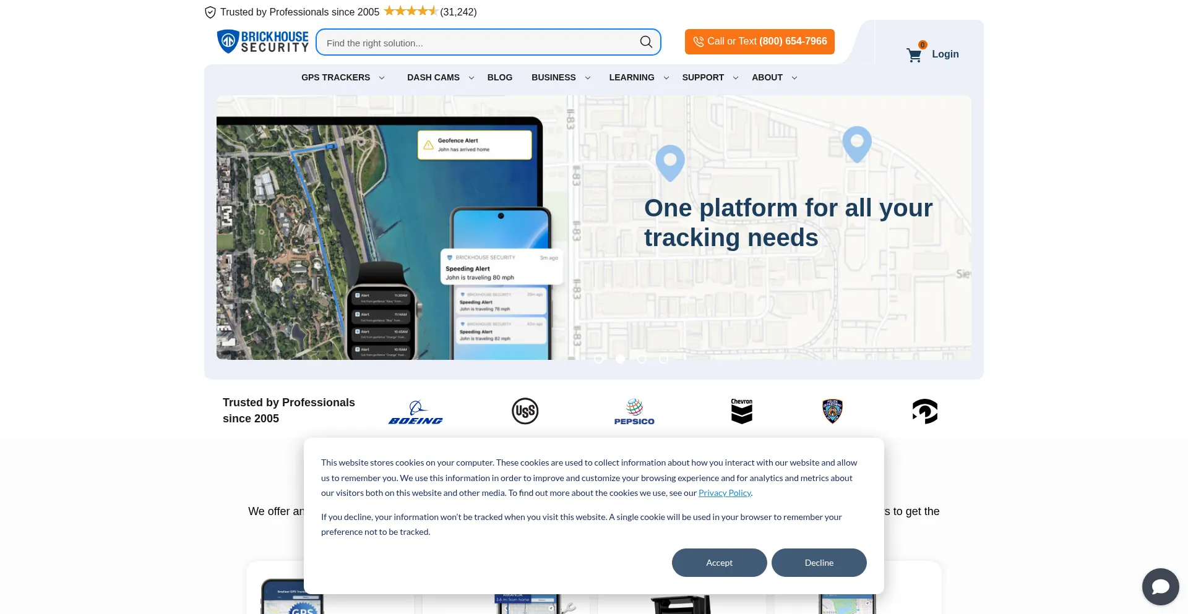This screenshot has height=614, width=1188.
Task: Open the chat bubble widget
Action: pos(1160,586)
